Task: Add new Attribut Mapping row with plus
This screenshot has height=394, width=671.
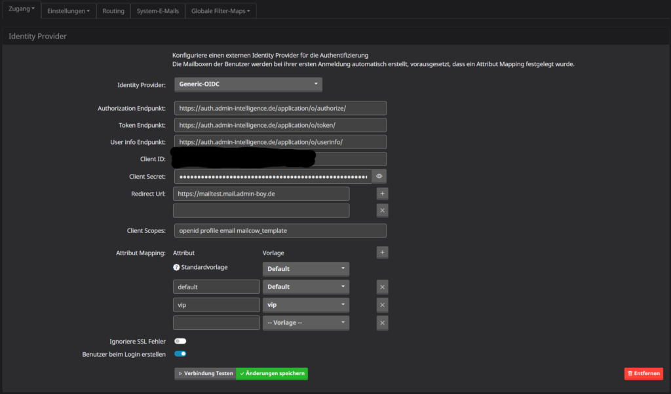Action: tap(382, 253)
